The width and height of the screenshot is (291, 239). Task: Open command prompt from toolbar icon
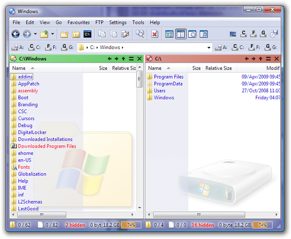click(88, 34)
